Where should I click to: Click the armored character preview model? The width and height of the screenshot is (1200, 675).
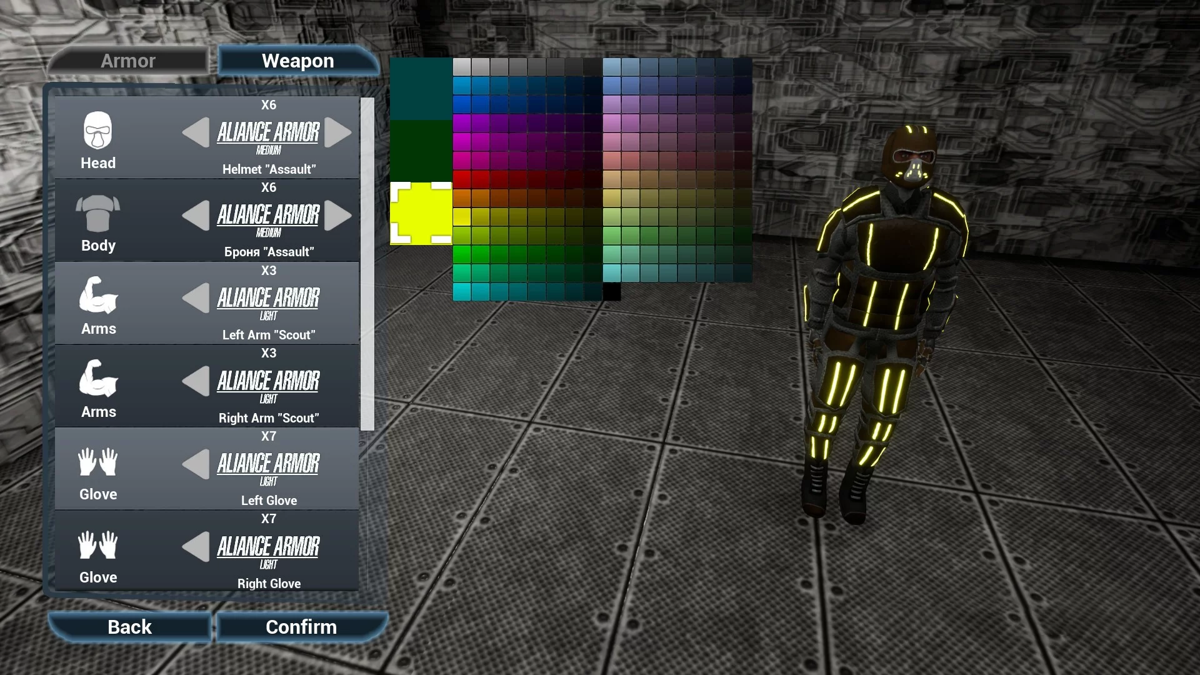[x=884, y=325]
